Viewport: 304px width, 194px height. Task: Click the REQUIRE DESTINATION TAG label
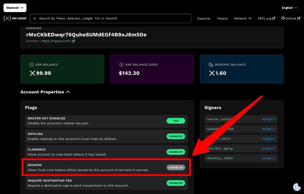coord(50,181)
